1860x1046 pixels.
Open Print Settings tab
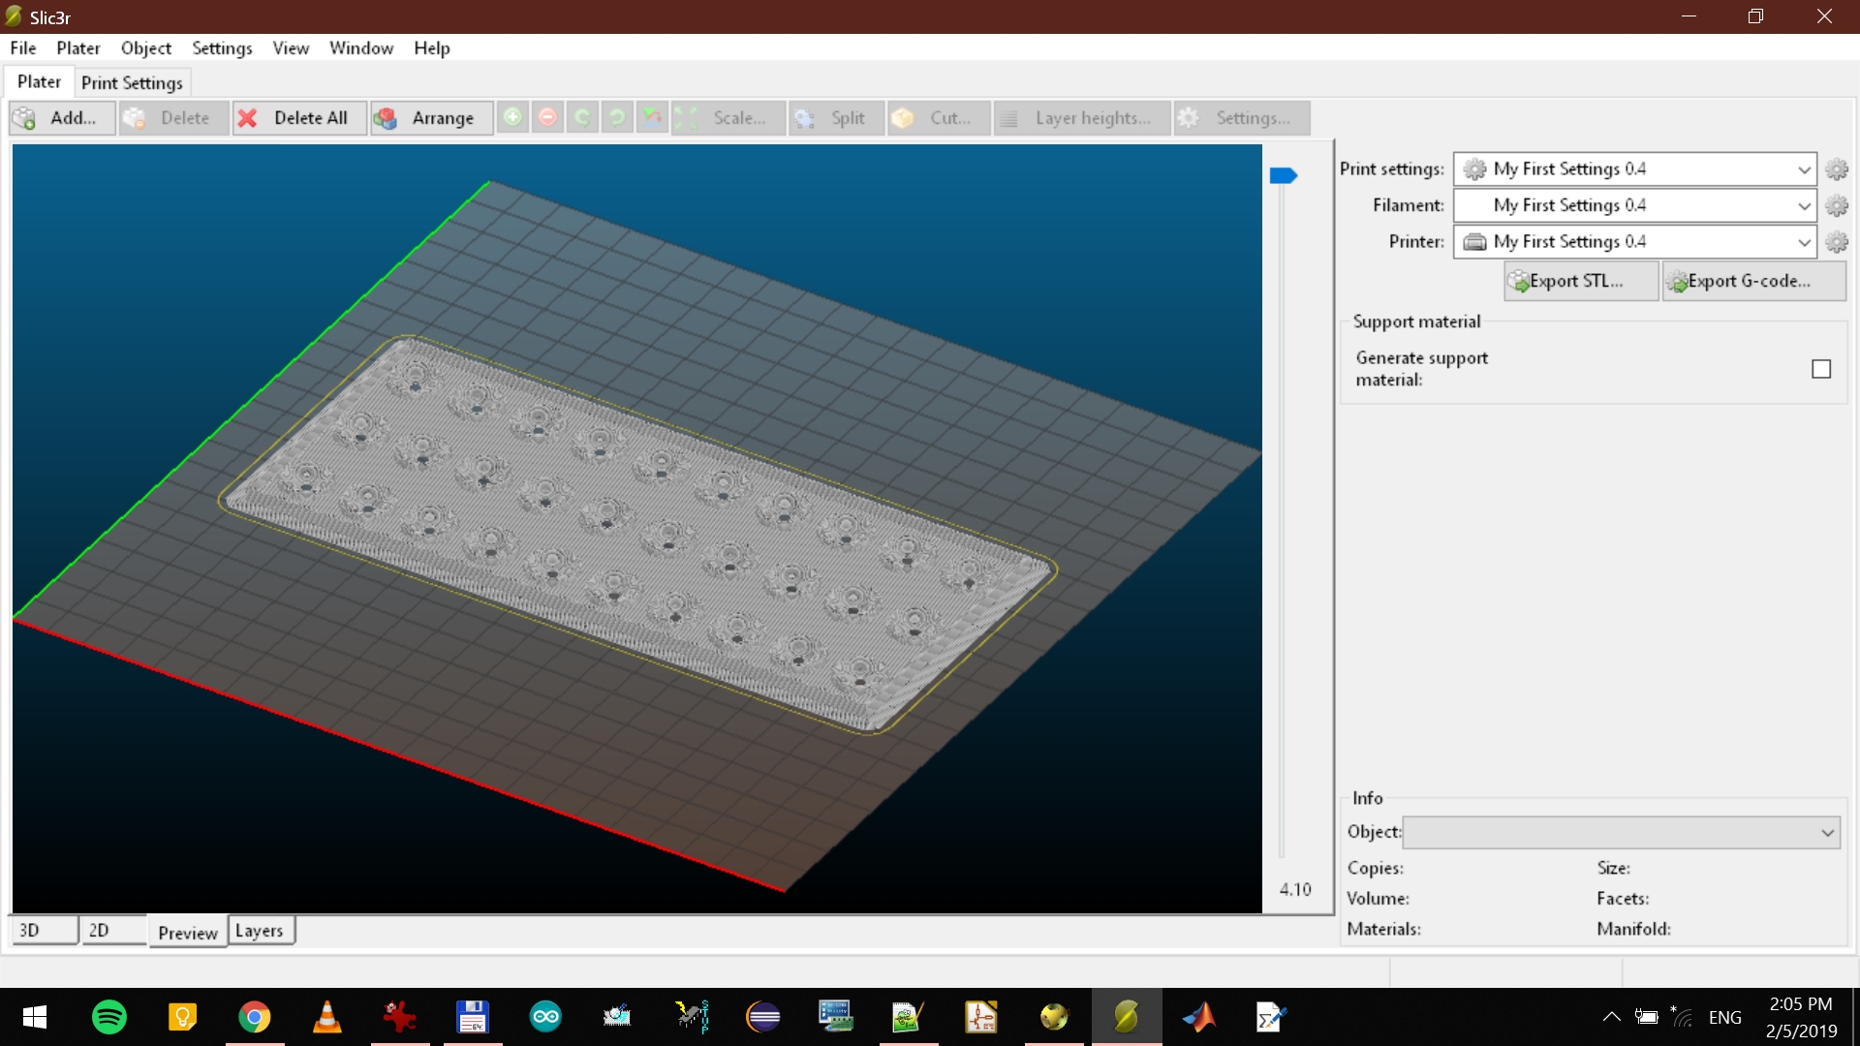(x=133, y=83)
